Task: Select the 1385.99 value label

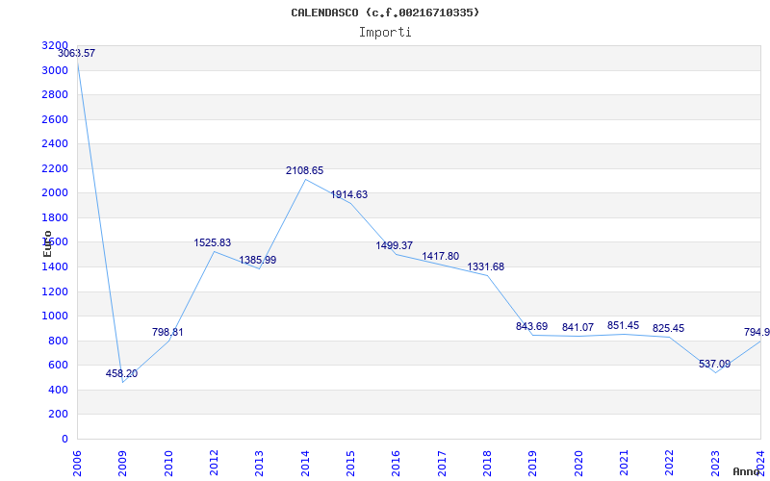Action: click(258, 260)
